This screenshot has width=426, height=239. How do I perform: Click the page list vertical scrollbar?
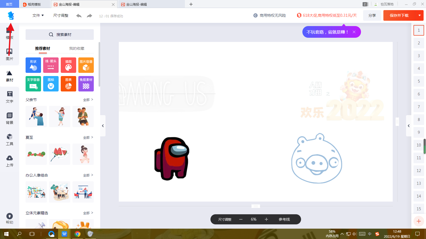[425, 146]
